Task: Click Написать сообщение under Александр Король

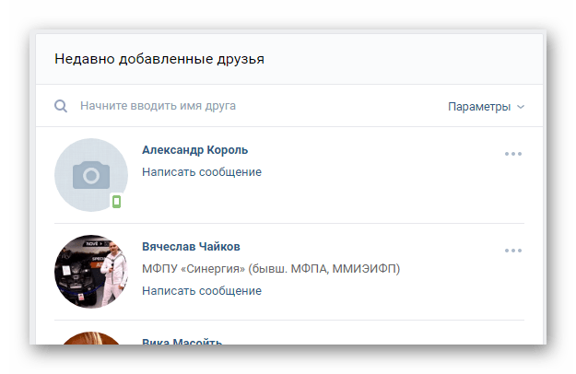Action: [202, 171]
